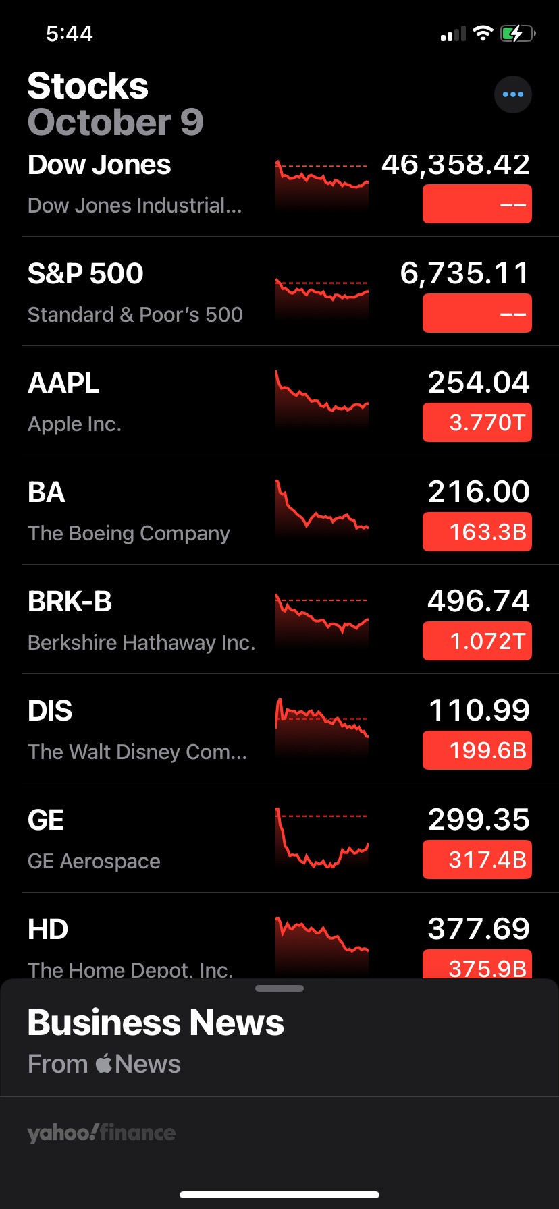Viewport: 559px width, 1209px height.
Task: Select the BA Boeing Company entry
Action: tap(135, 510)
